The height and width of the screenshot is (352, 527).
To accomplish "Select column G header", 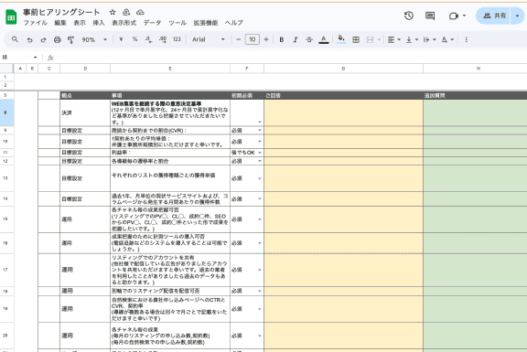I will pyautogui.click(x=343, y=69).
